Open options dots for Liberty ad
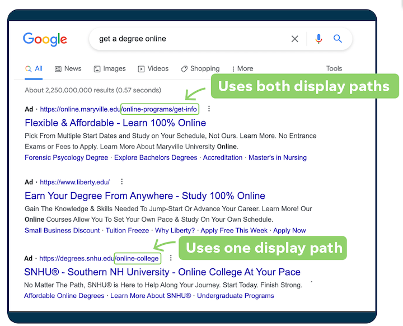This screenshot has width=403, height=326. pyautogui.click(x=122, y=182)
